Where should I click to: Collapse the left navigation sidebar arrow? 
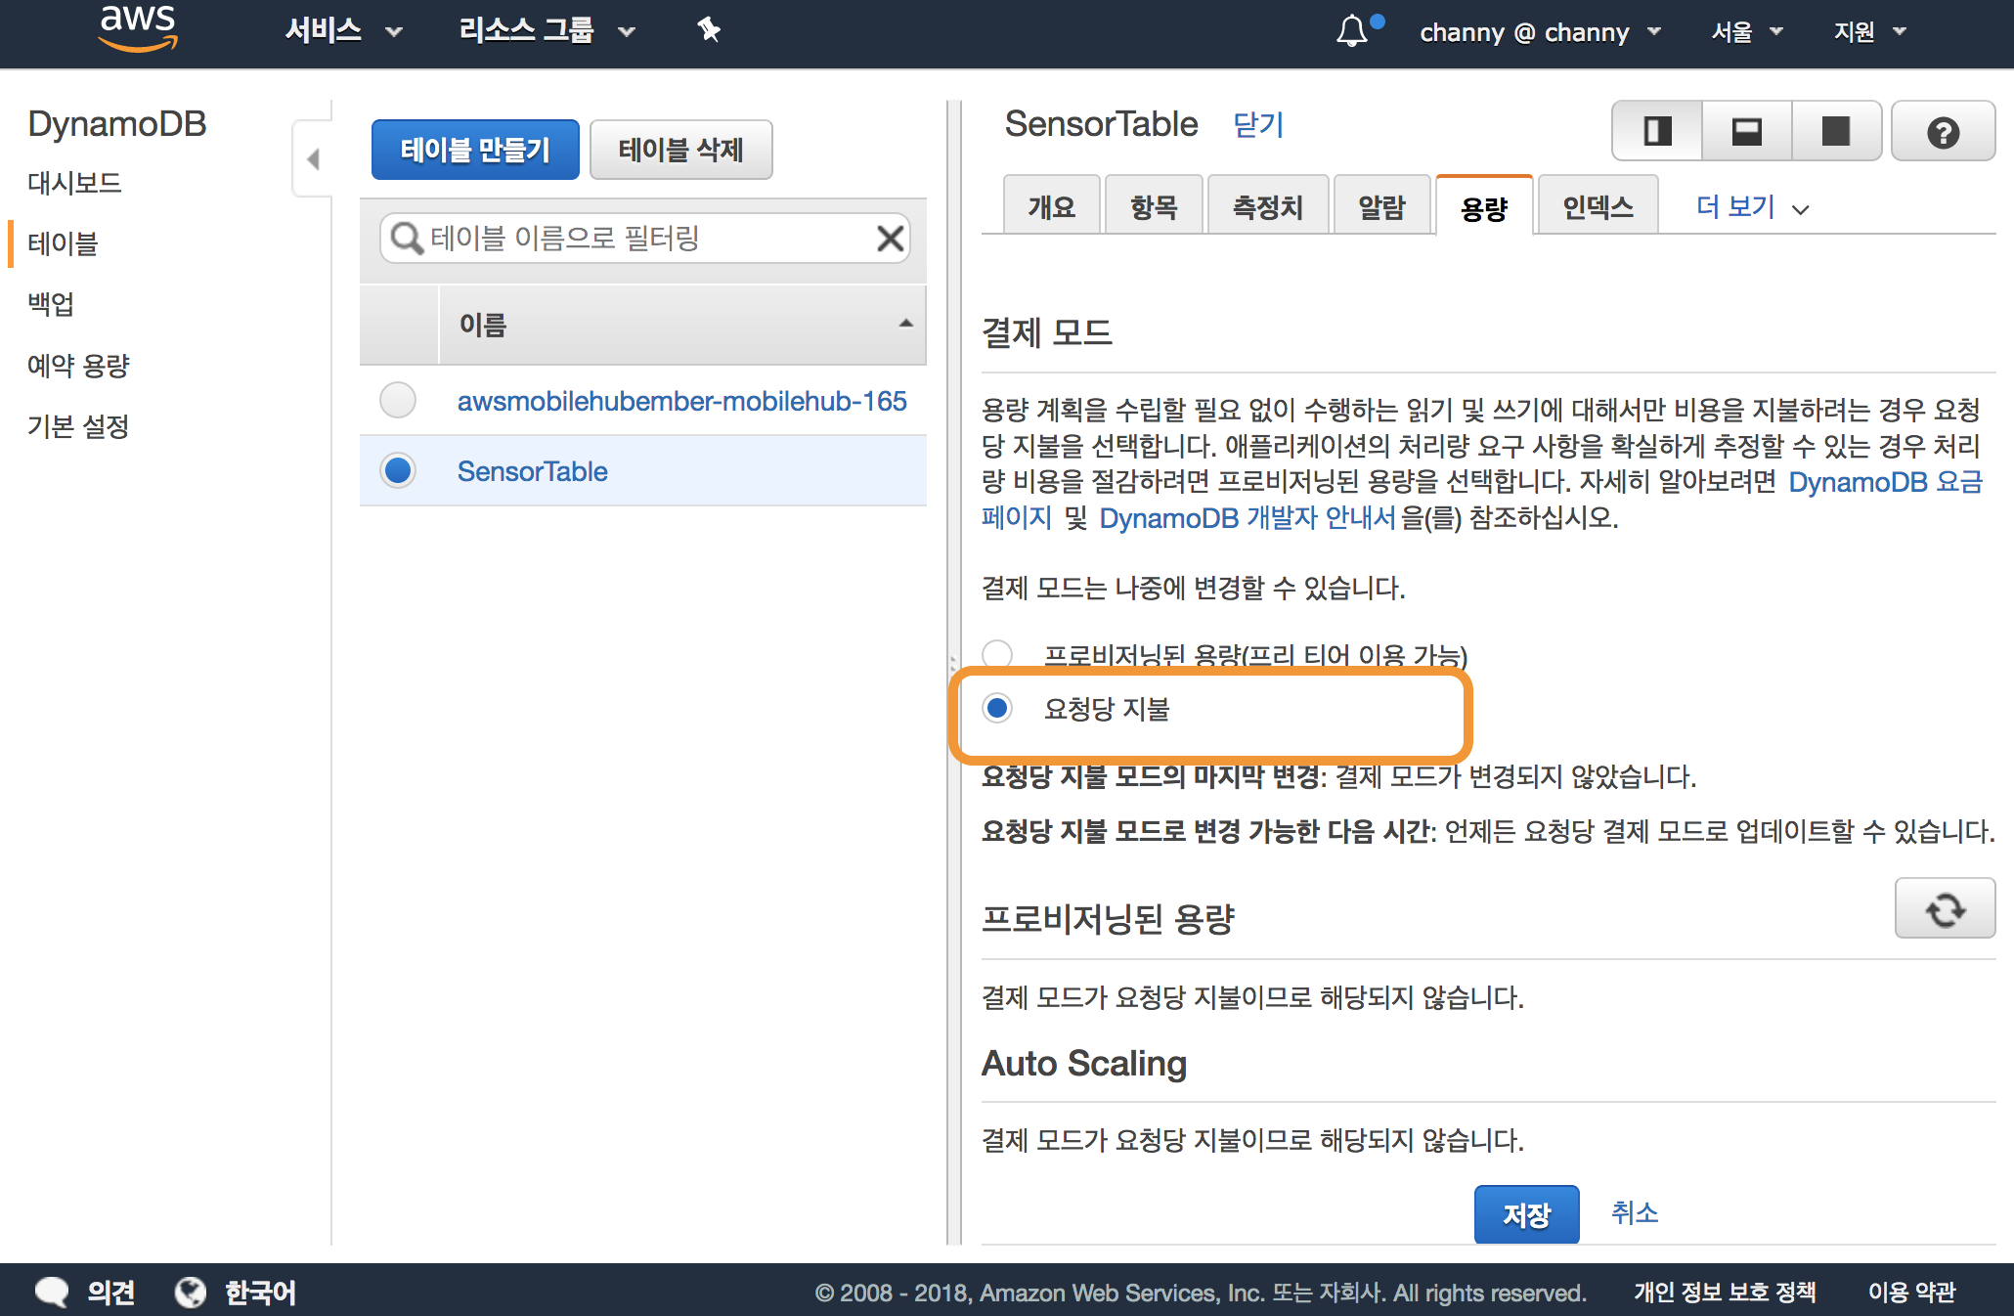pyautogui.click(x=313, y=158)
